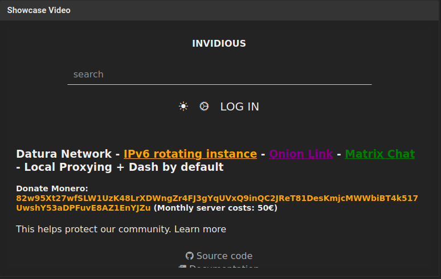The image size is (441, 279).
Task: Click the Datura Network heading text
Action: (x=64, y=154)
